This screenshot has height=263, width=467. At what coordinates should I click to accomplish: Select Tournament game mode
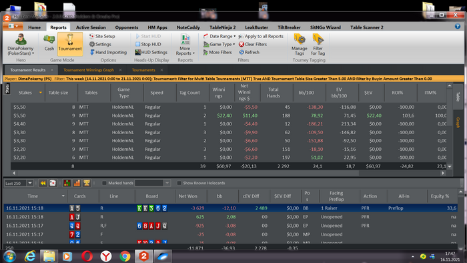[70, 43]
